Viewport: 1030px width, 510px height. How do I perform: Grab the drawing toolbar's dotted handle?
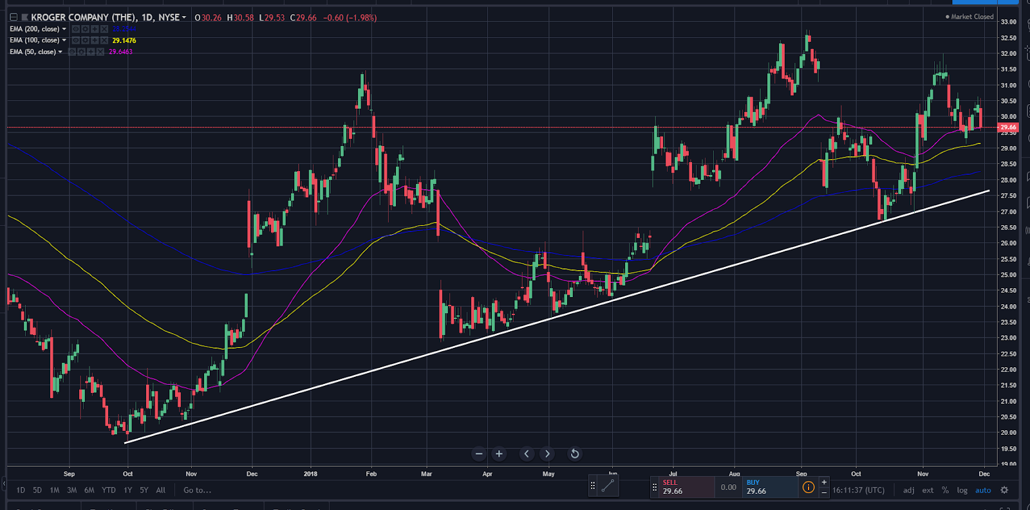593,486
